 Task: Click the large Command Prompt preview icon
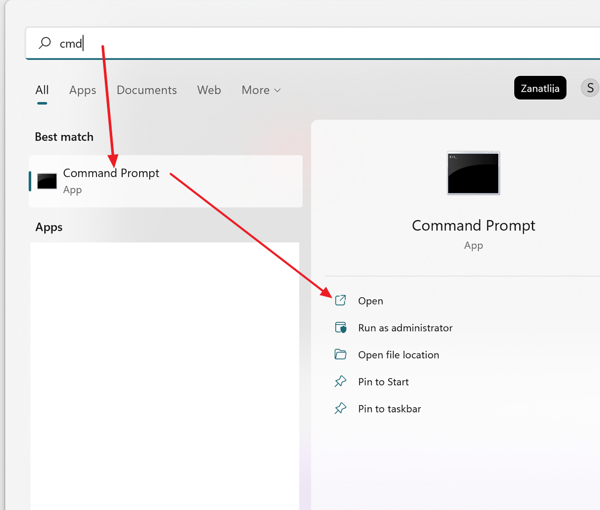pos(474,173)
